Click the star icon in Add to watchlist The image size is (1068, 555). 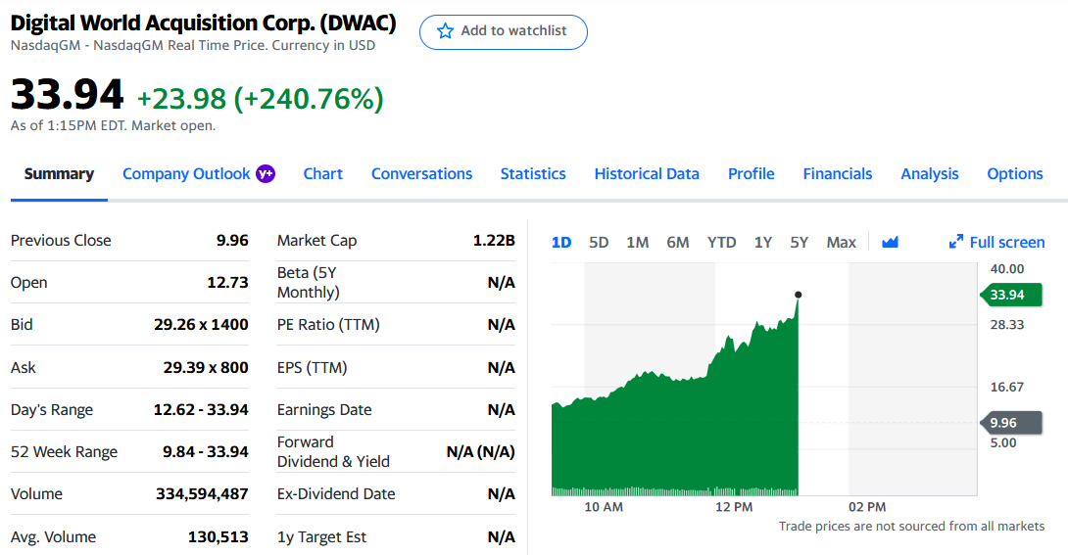coord(445,30)
